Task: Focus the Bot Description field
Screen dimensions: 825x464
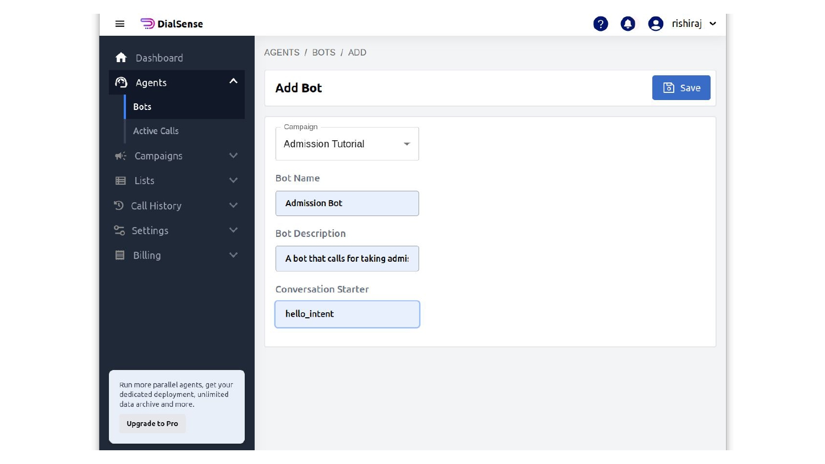Action: (x=347, y=258)
